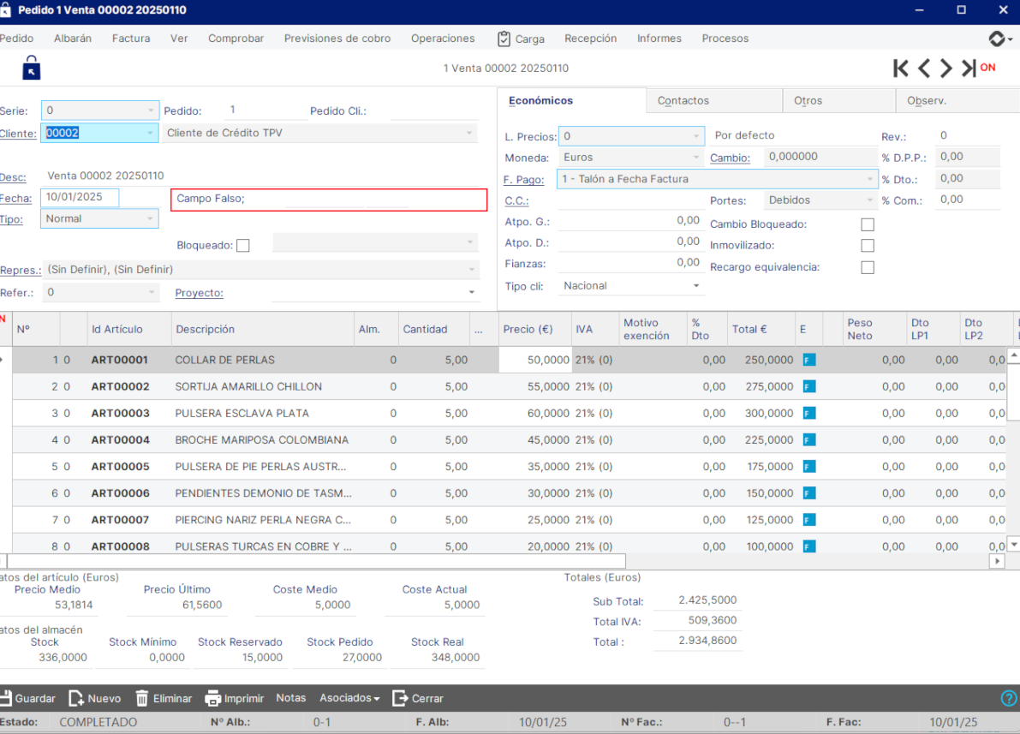1020x734 pixels.
Task: Open the F. Pago Talón a Fecha Factura dropdown
Action: pos(870,179)
